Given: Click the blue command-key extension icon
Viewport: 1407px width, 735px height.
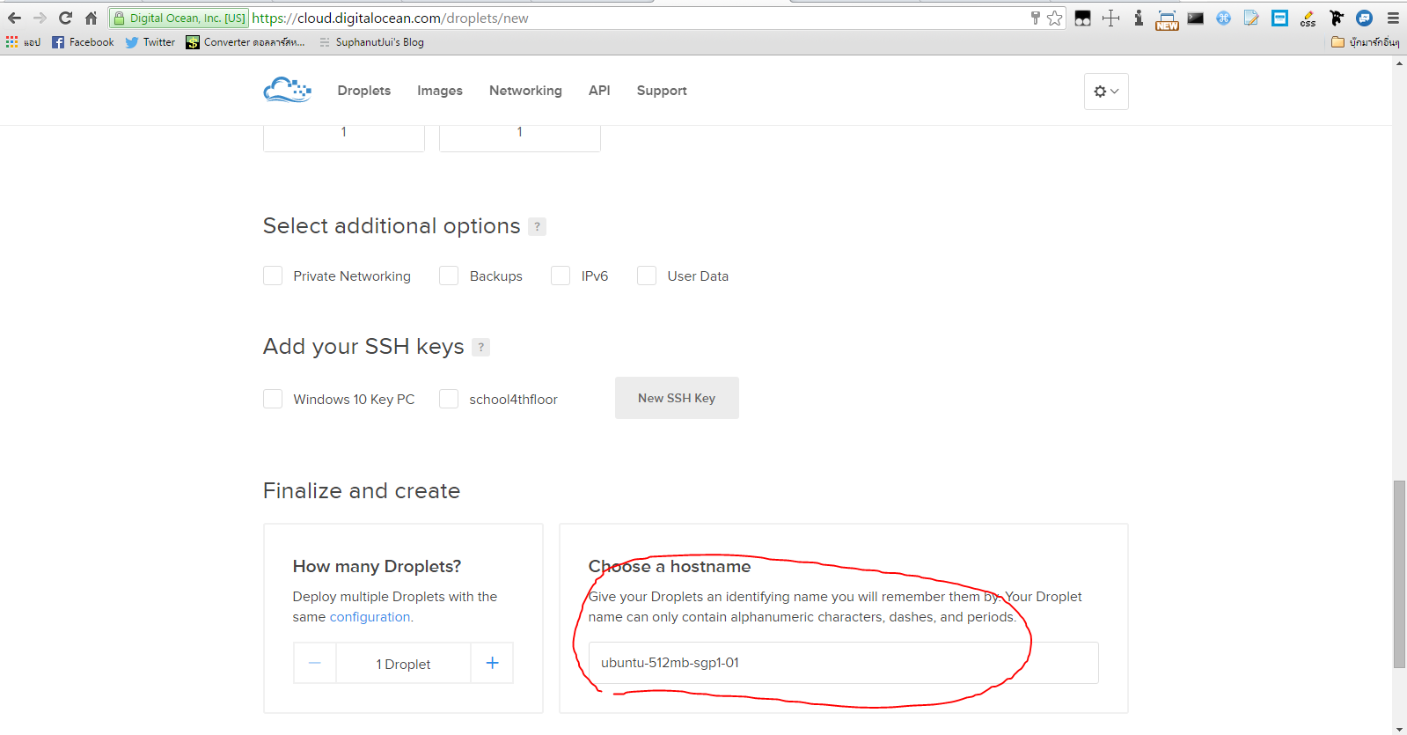Looking at the screenshot, I should click(1223, 18).
